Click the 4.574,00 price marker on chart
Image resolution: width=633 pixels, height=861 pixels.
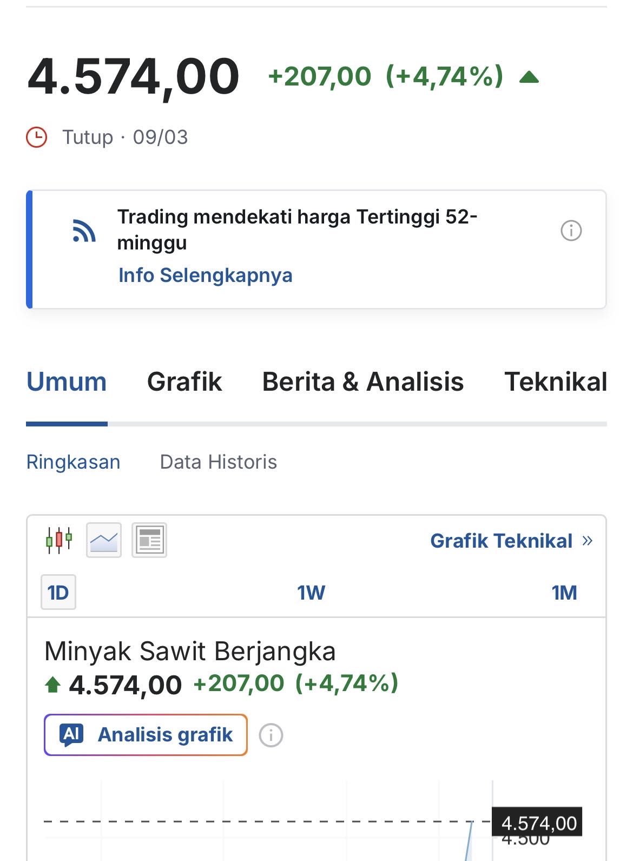(538, 823)
